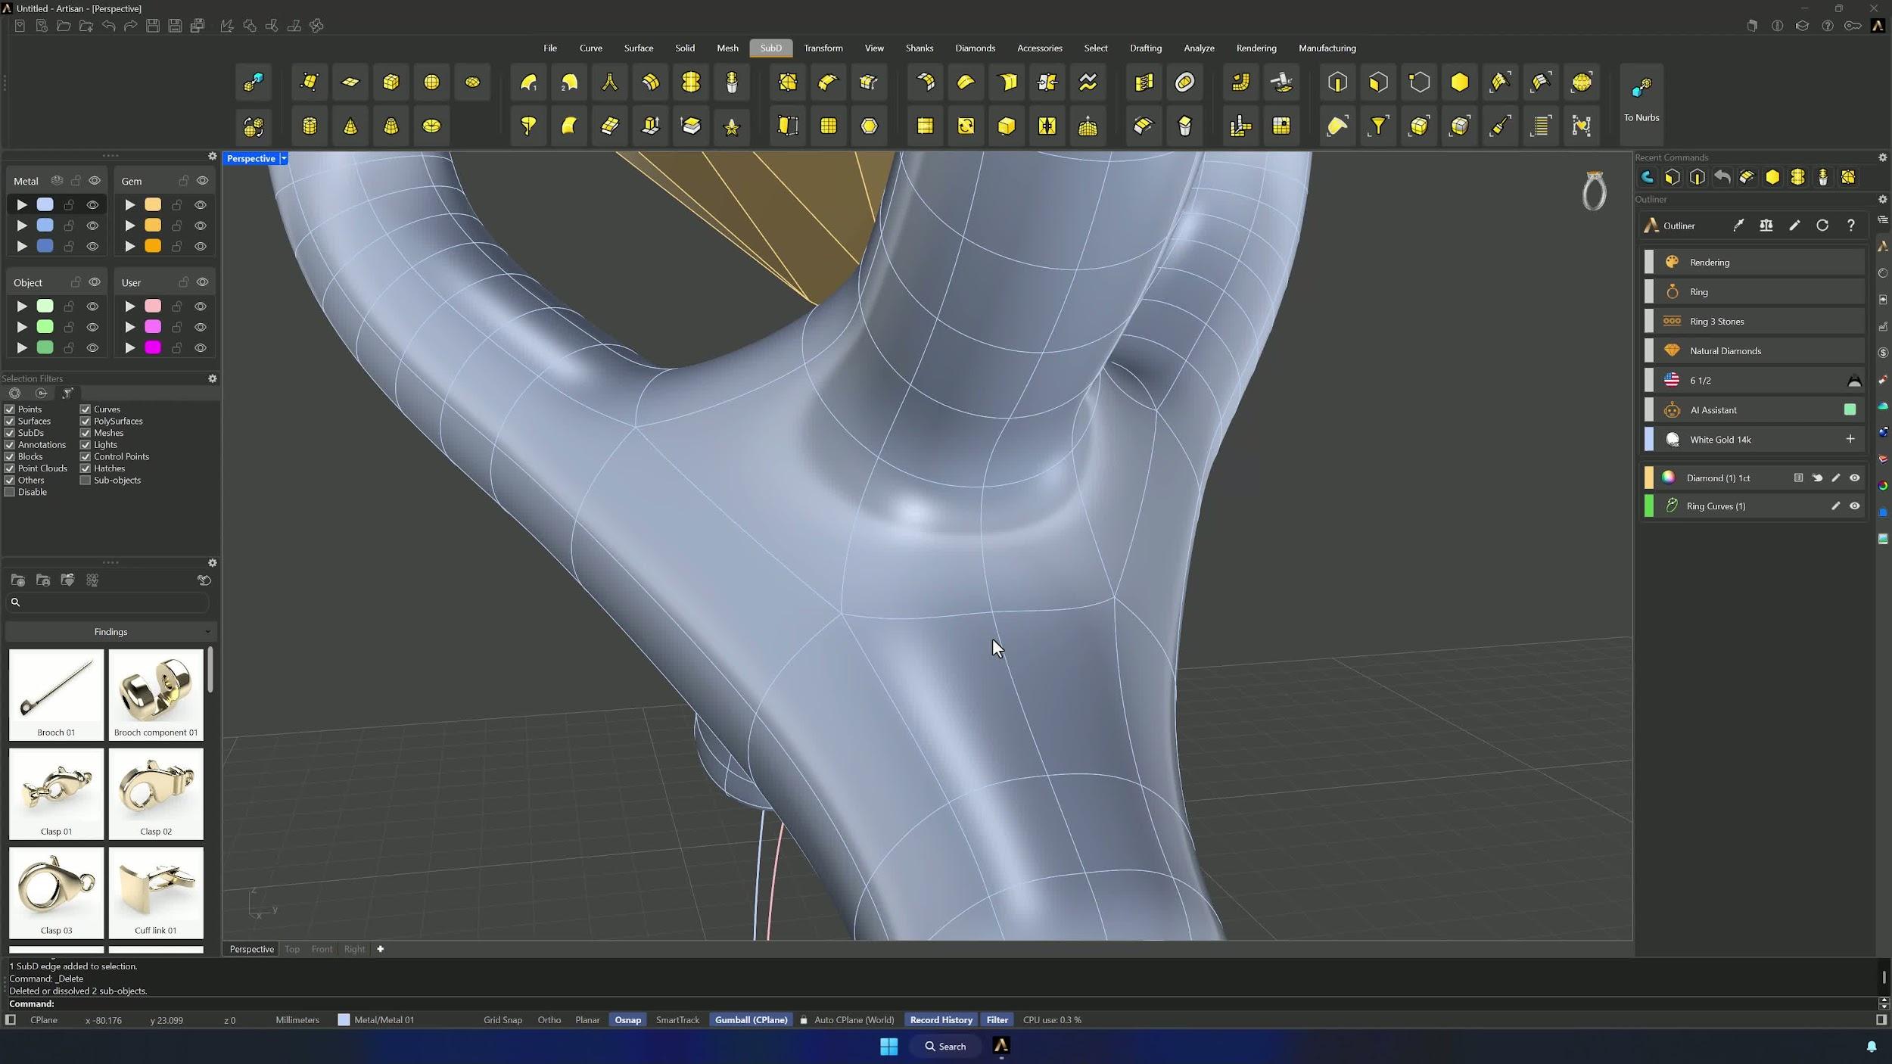Viewport: 1892px width, 1064px height.
Task: Toggle visibility of the Metal layer group
Action: [x=95, y=181]
